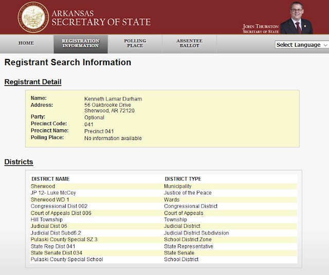Click the Hill Township cell

click(47, 220)
